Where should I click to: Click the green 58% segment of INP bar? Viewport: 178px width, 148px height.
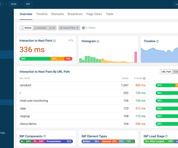pyautogui.click(x=35, y=59)
